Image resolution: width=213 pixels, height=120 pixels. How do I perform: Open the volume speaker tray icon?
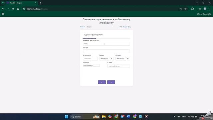click(x=192, y=117)
